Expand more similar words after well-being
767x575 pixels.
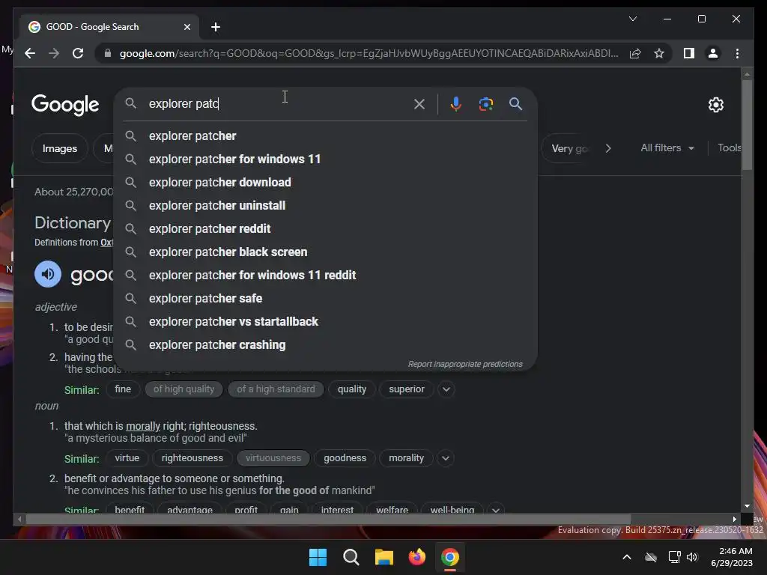point(496,509)
